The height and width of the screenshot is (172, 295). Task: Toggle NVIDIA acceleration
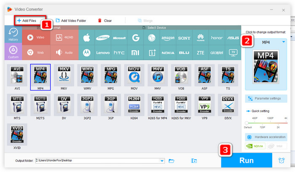pyautogui.click(x=255, y=146)
